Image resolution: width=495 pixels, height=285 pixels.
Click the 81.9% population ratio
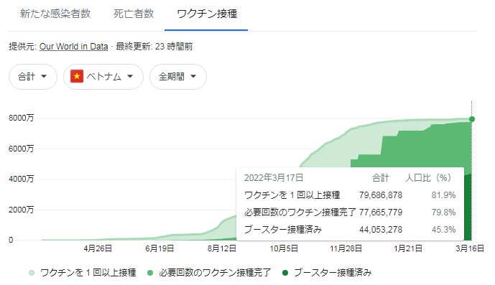(x=443, y=195)
